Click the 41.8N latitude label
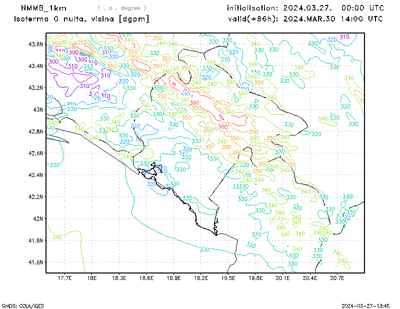Image resolution: width=400 pixels, height=309 pixels. tap(35, 240)
